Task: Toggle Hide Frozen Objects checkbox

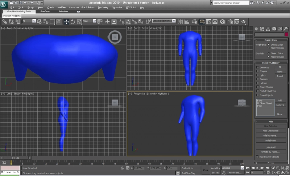Action: 258,157
